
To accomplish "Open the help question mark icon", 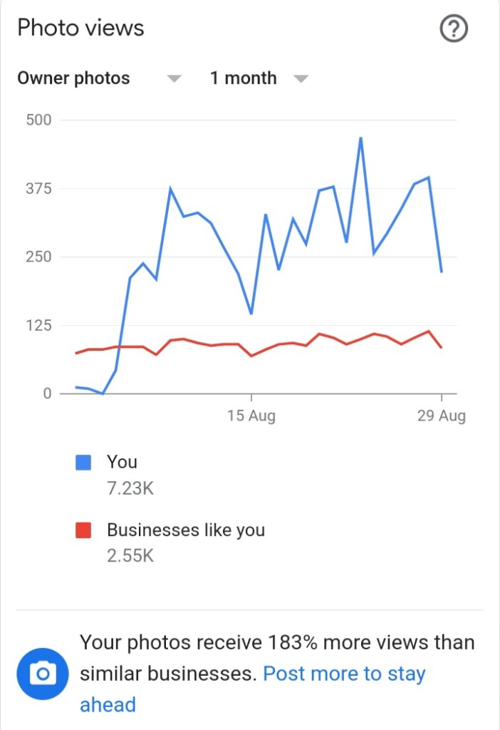I will [454, 29].
